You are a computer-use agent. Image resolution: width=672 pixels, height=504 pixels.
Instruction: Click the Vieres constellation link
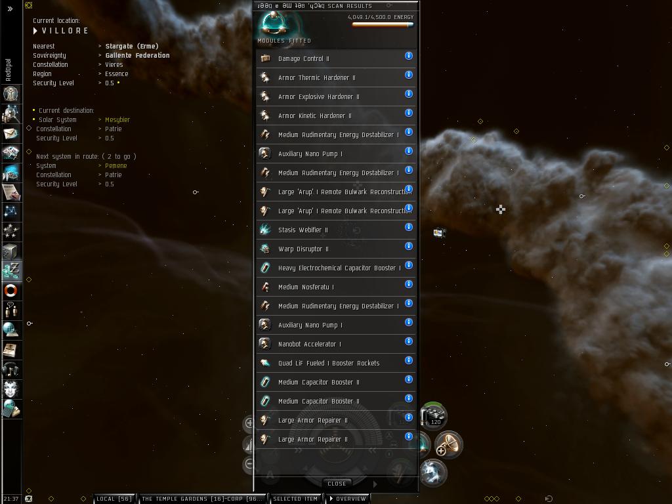[114, 65]
